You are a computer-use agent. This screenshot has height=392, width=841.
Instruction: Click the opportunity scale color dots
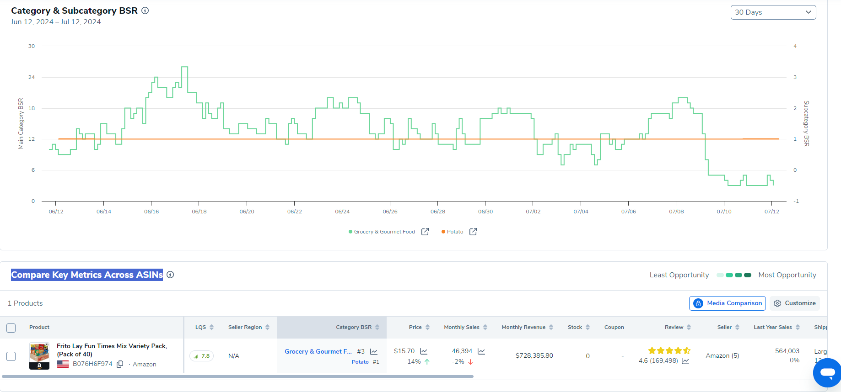[734, 275]
